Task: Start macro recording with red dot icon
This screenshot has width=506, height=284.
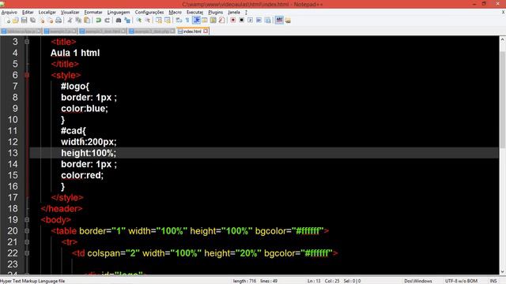Action: [232, 21]
